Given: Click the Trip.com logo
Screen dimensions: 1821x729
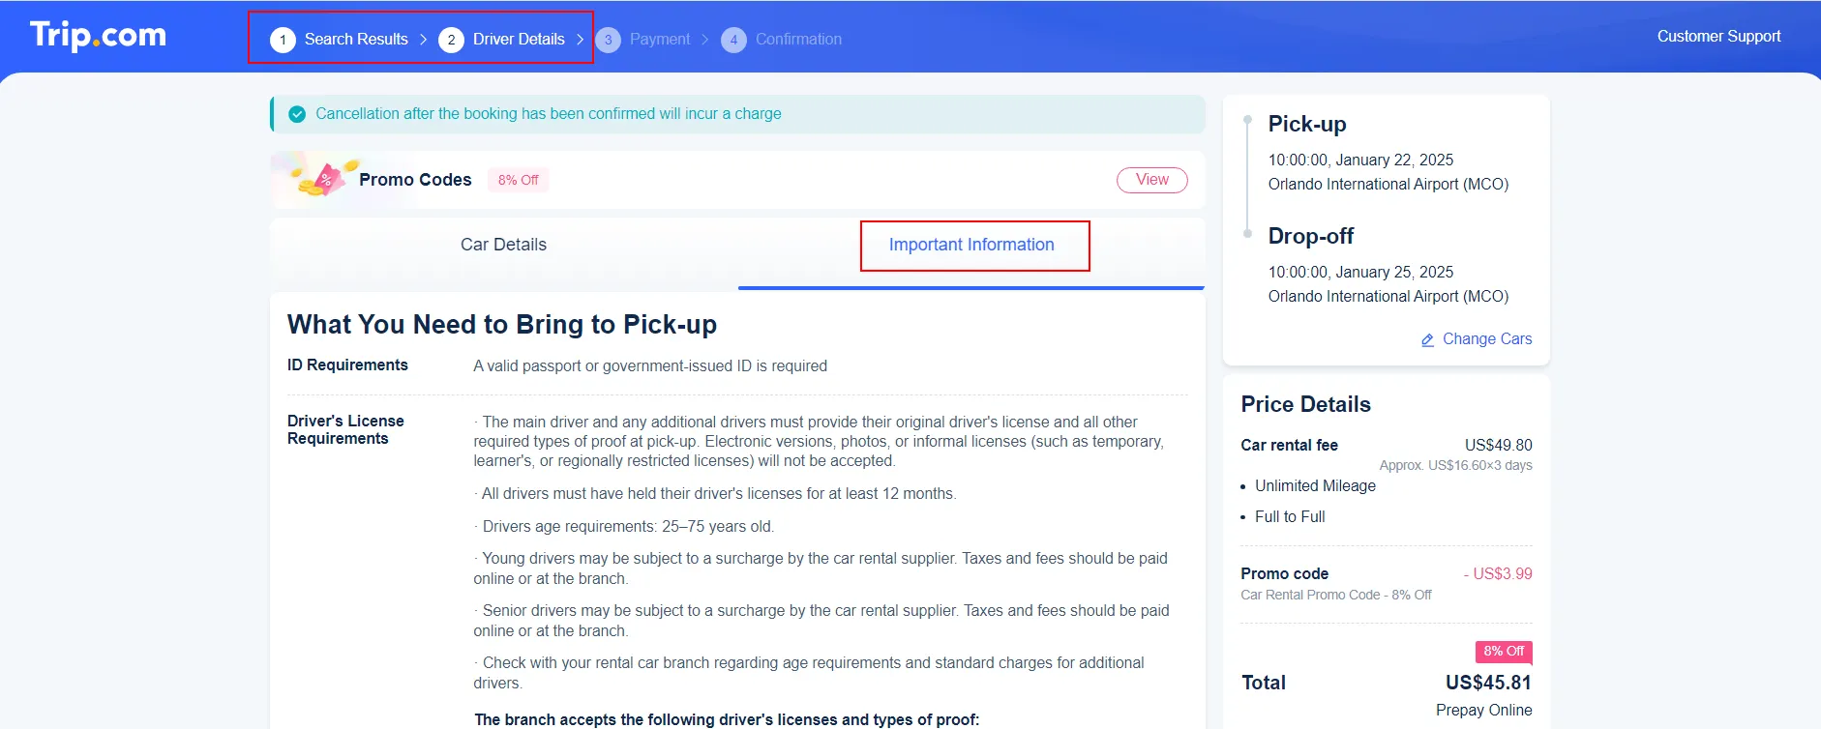Looking at the screenshot, I should tap(98, 36).
